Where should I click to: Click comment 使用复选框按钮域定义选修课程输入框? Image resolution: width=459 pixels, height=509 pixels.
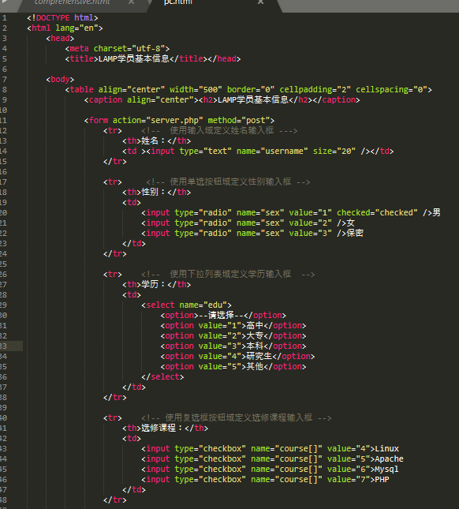(x=239, y=417)
